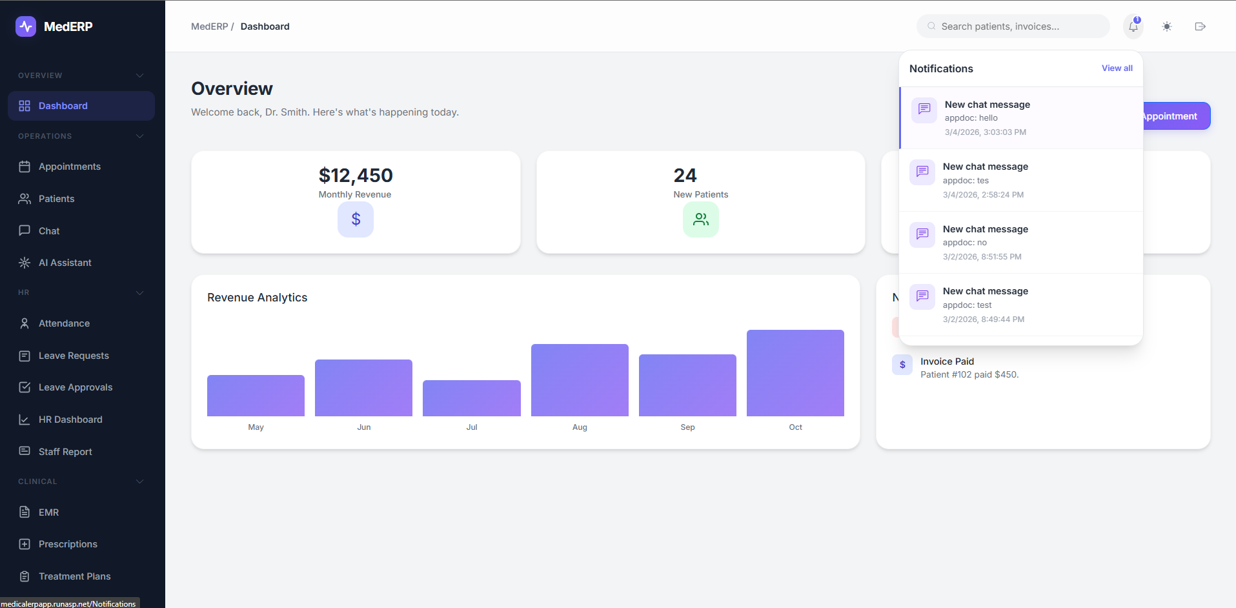Open Appointments in the sidebar
The image size is (1236, 608).
tap(69, 167)
